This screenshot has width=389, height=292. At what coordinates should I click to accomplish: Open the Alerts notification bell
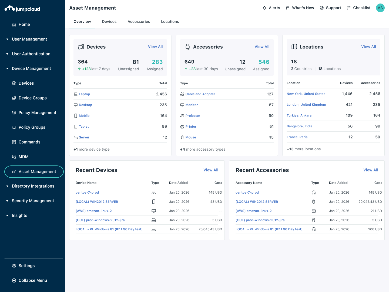point(271,8)
